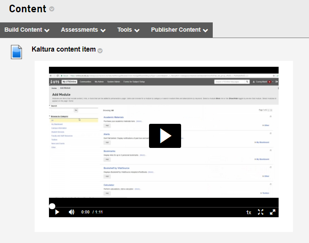Image resolution: width=309 pixels, height=243 pixels.
Task: Expand Kaltura content item options chevron
Action: click(x=100, y=51)
